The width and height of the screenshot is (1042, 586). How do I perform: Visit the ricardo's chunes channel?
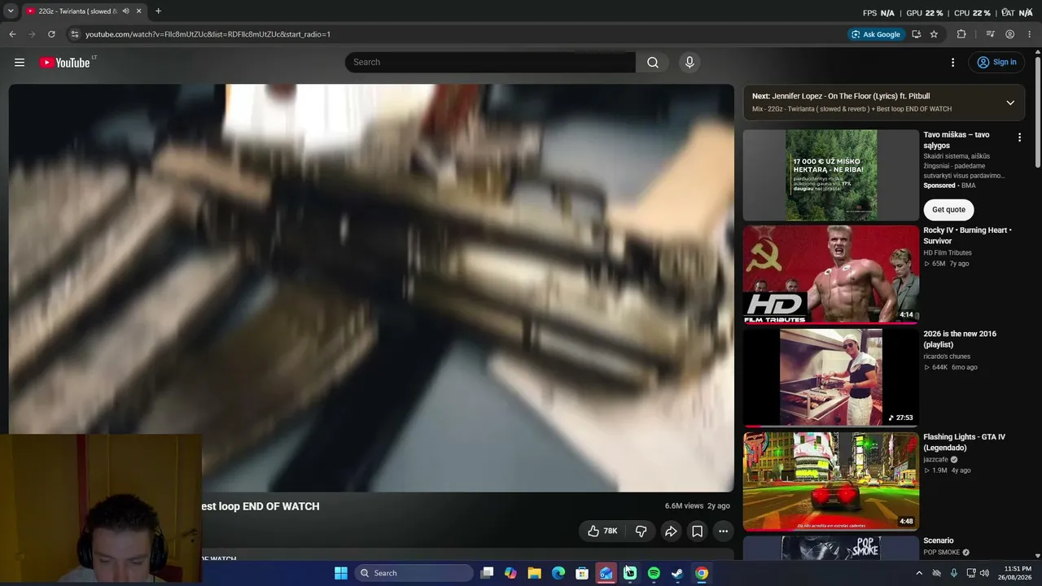tap(947, 356)
